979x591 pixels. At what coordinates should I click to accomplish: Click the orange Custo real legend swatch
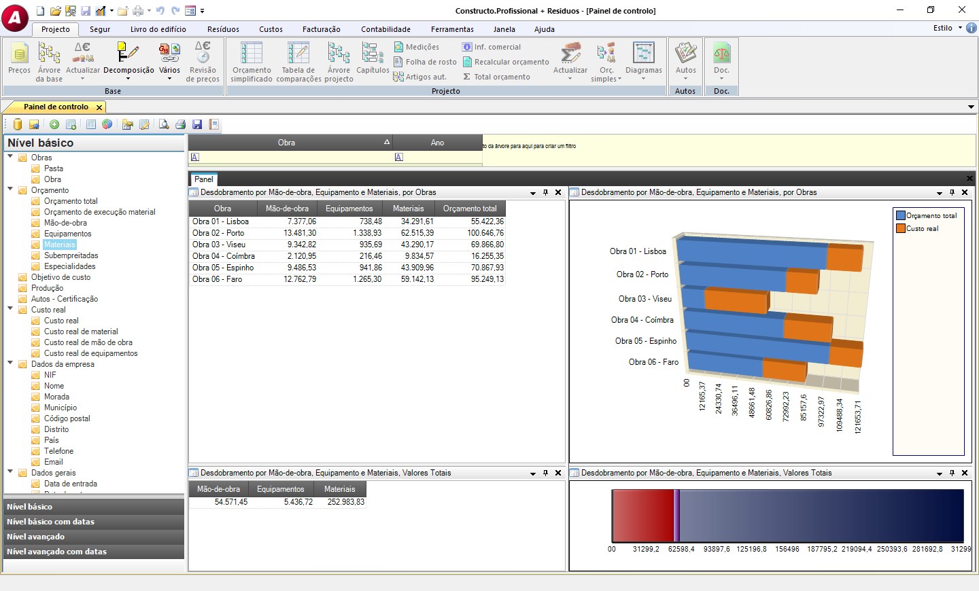point(901,228)
